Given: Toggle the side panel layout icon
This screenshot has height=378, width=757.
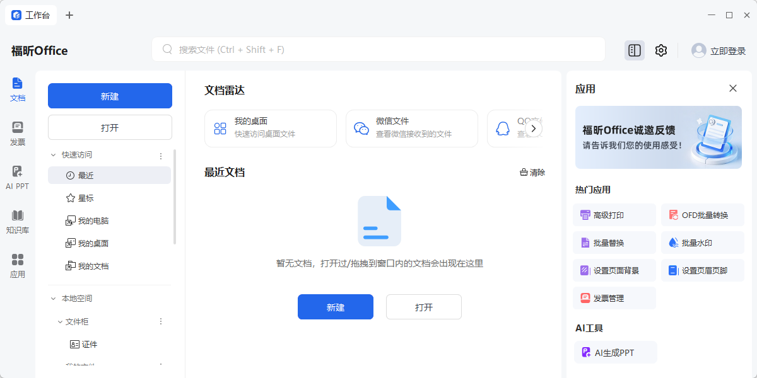Looking at the screenshot, I should point(635,50).
